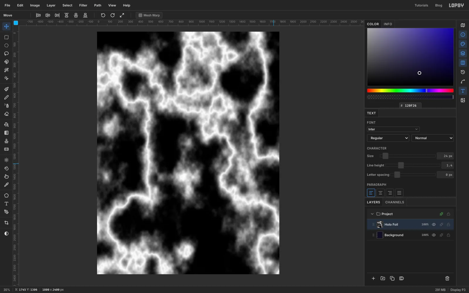Open the Filter menu
The width and height of the screenshot is (469, 293).
pyautogui.click(x=83, y=5)
